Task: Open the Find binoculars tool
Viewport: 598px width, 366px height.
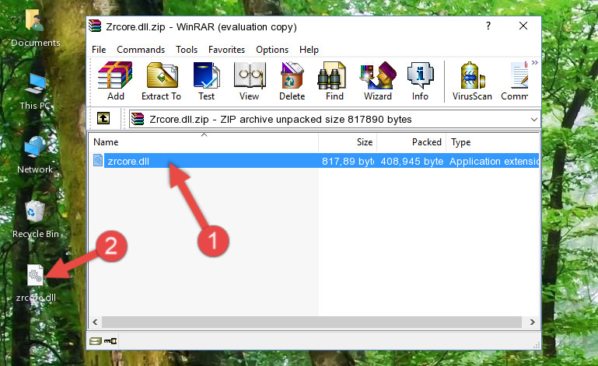Action: (334, 82)
